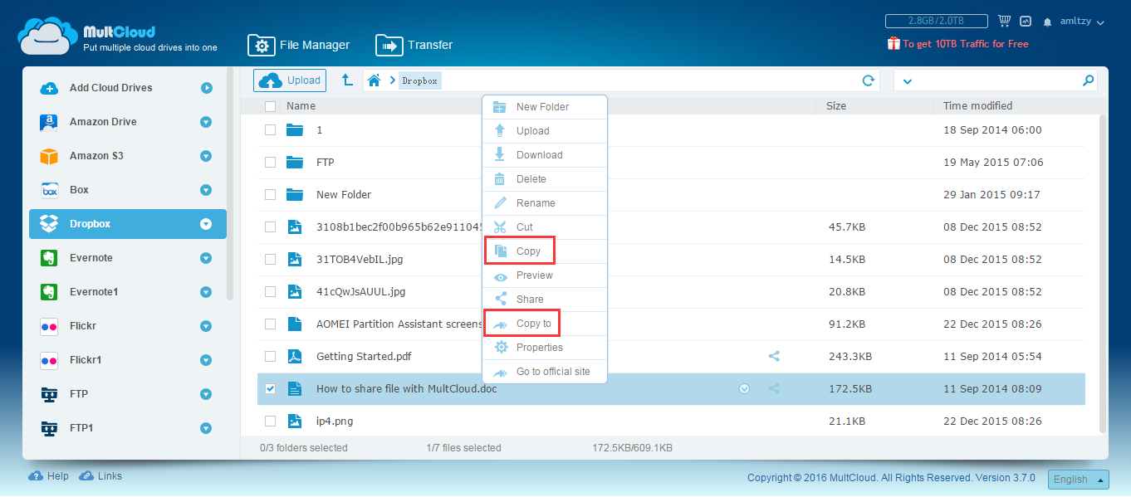Open row options arrow on selected doc

(744, 388)
